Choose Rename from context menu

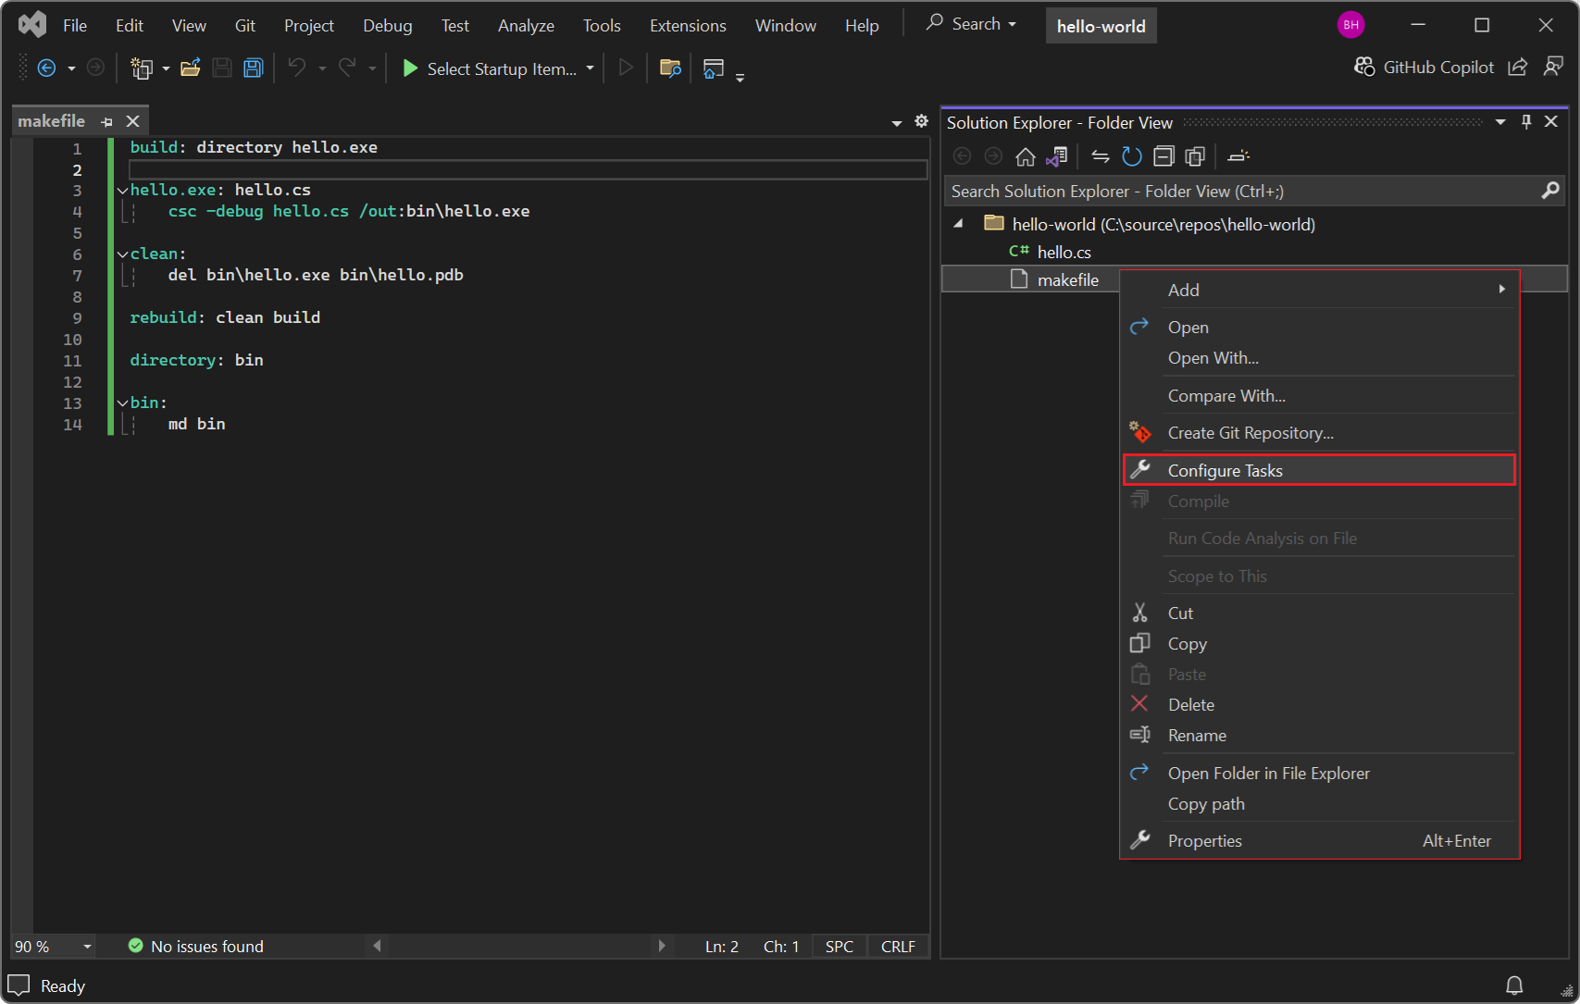(1319, 735)
